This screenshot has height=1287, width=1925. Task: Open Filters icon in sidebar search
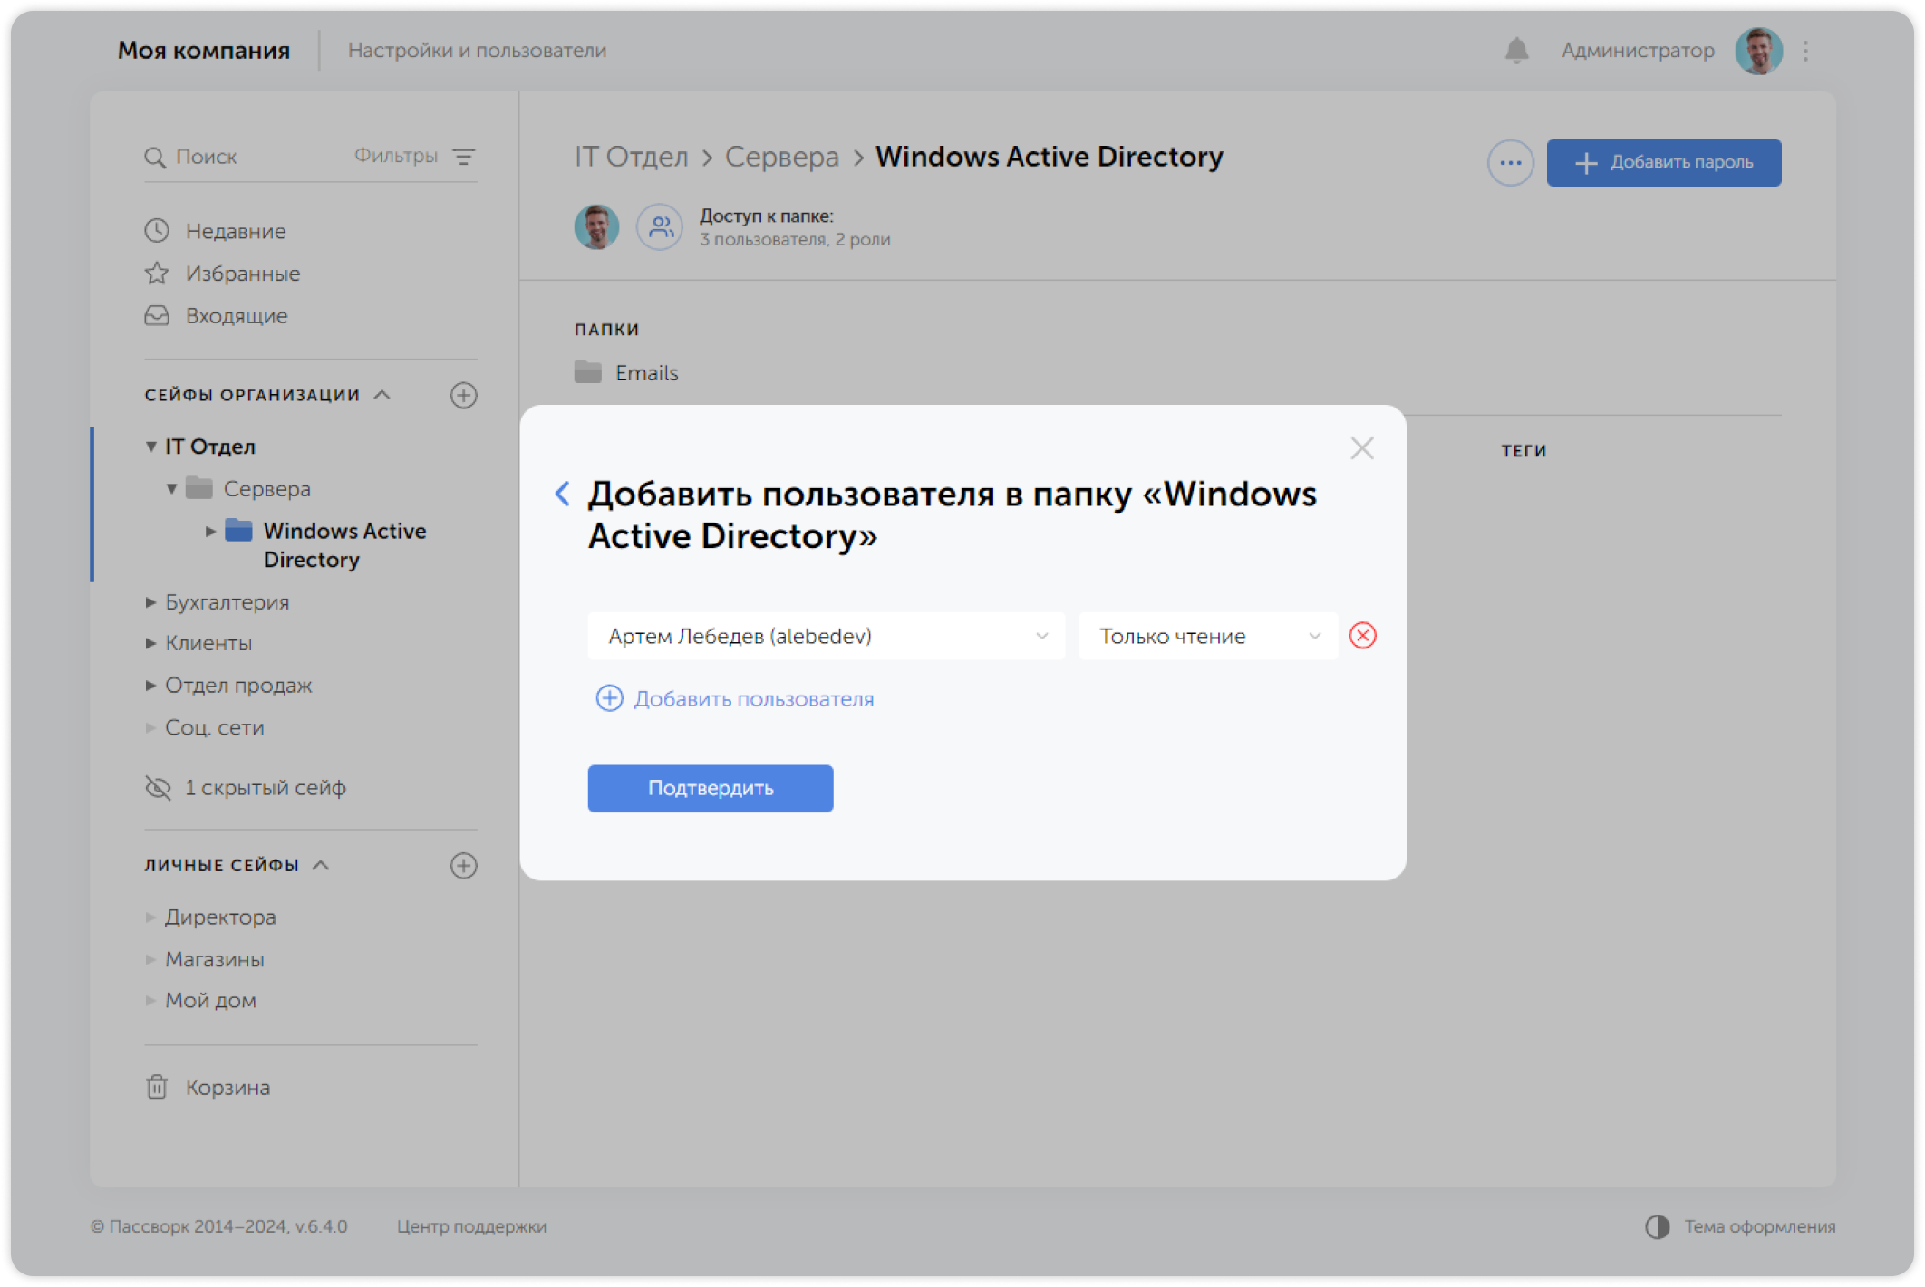(x=463, y=157)
